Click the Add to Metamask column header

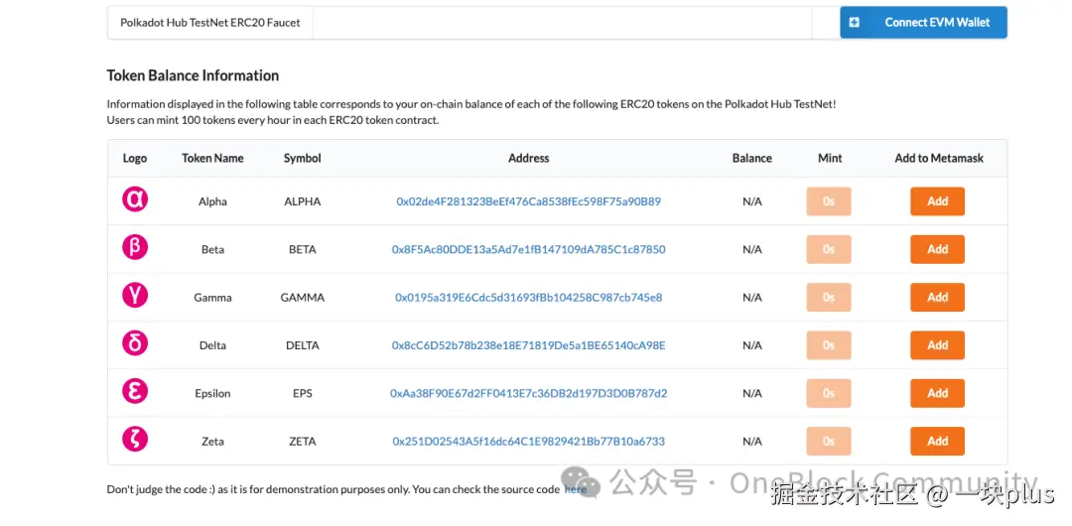pos(939,158)
